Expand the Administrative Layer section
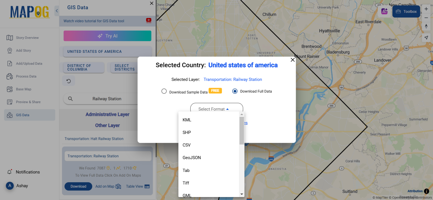 point(107,114)
